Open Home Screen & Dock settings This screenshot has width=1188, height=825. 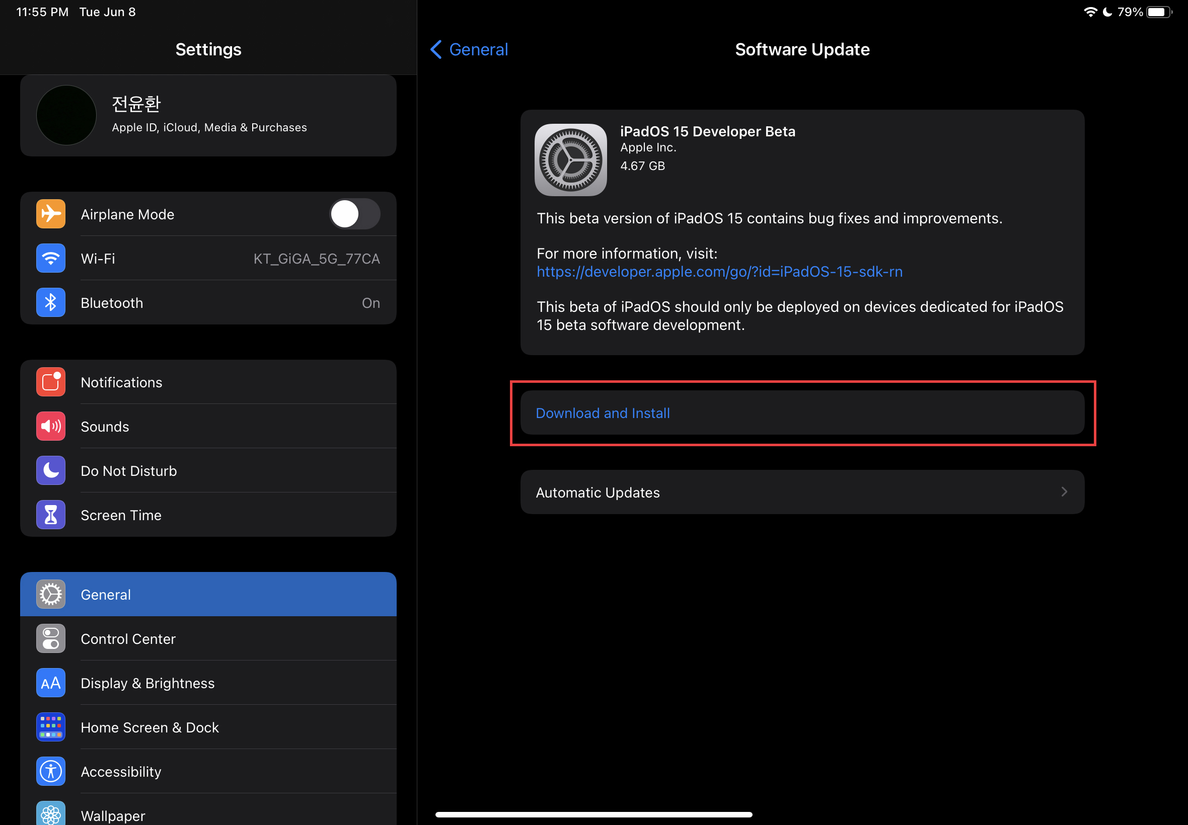(x=150, y=727)
